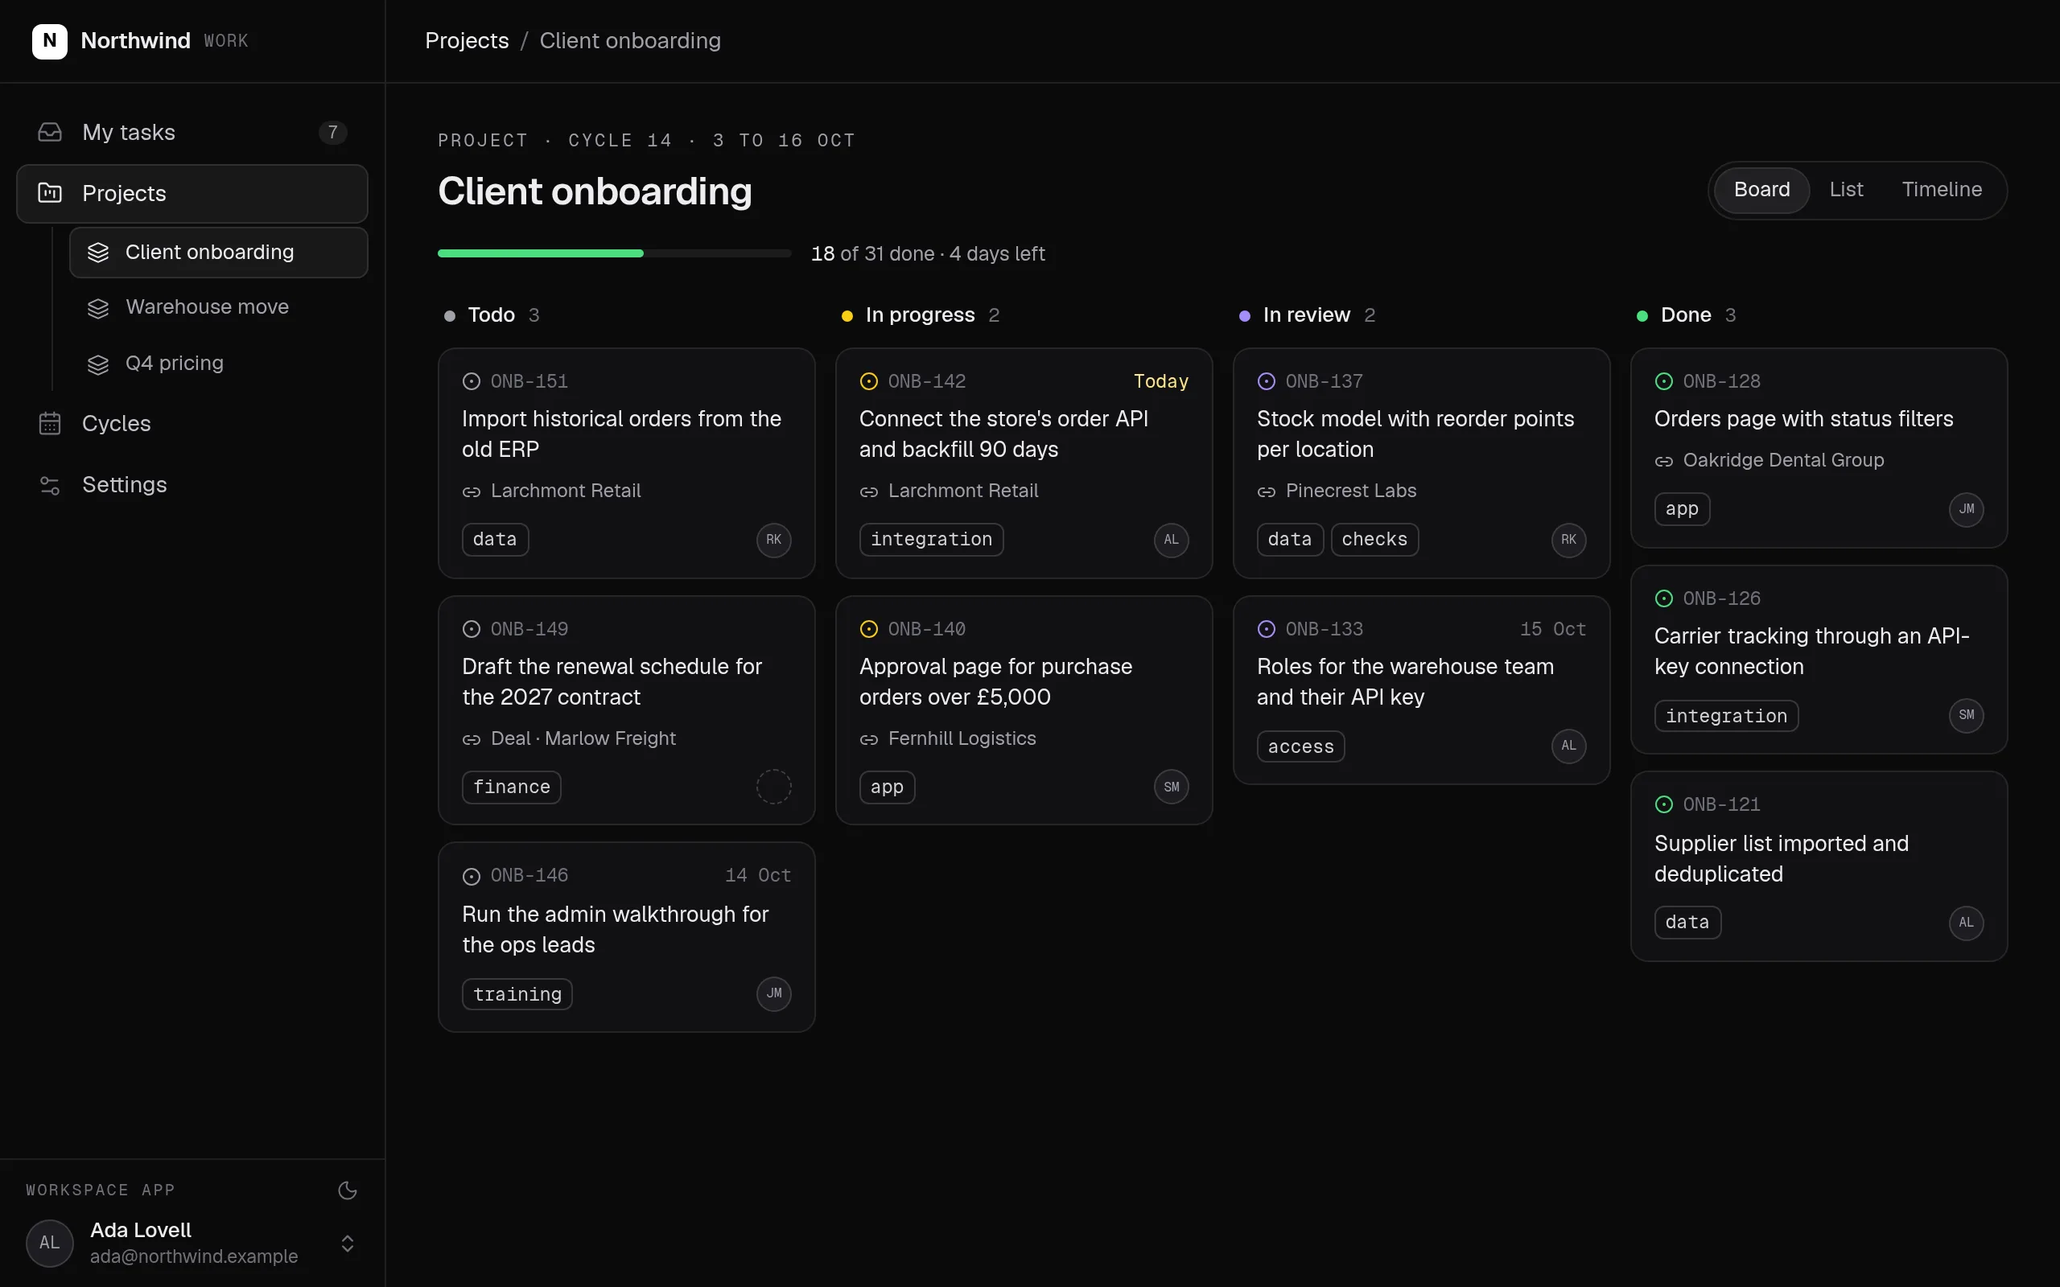Click the cycle progress bar
Image resolution: width=2060 pixels, height=1287 pixels.
point(614,253)
